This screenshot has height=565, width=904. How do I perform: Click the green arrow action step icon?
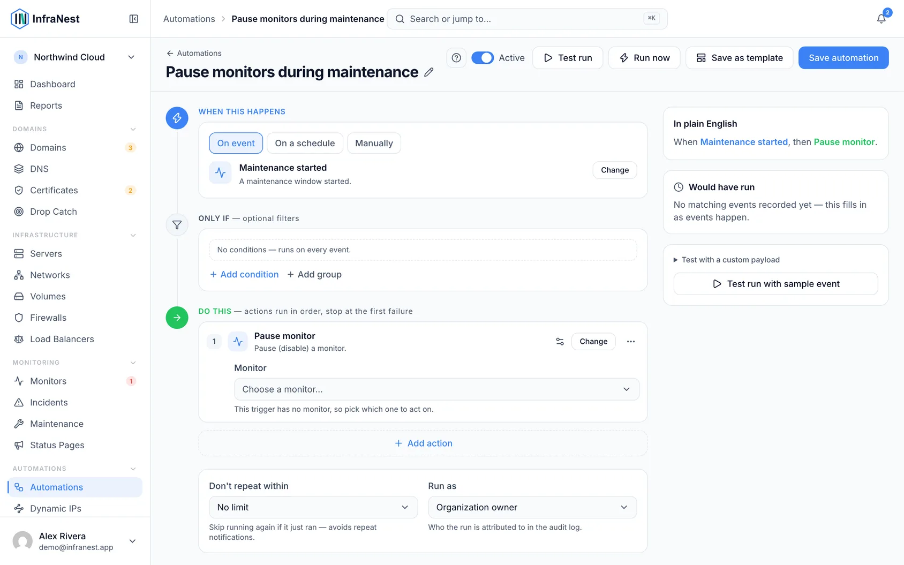point(177,318)
